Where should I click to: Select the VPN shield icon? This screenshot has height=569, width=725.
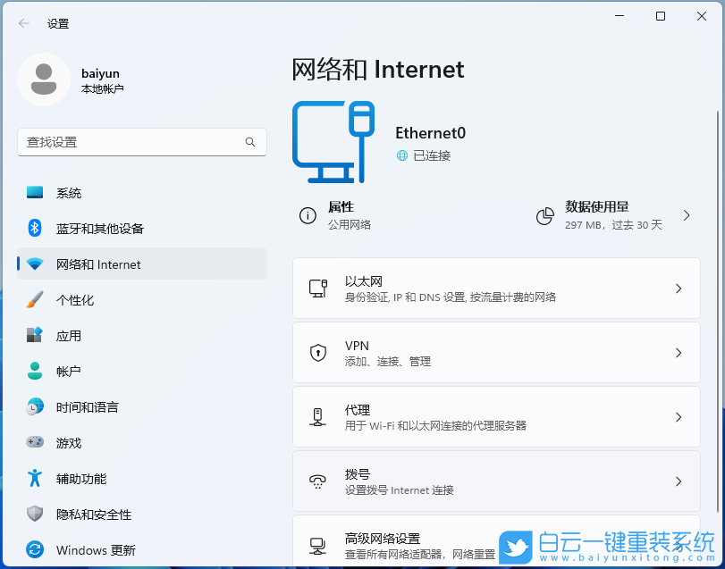coord(318,352)
